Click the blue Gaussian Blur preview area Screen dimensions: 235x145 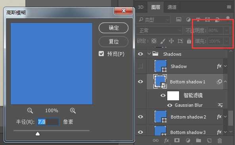(x=52, y=64)
